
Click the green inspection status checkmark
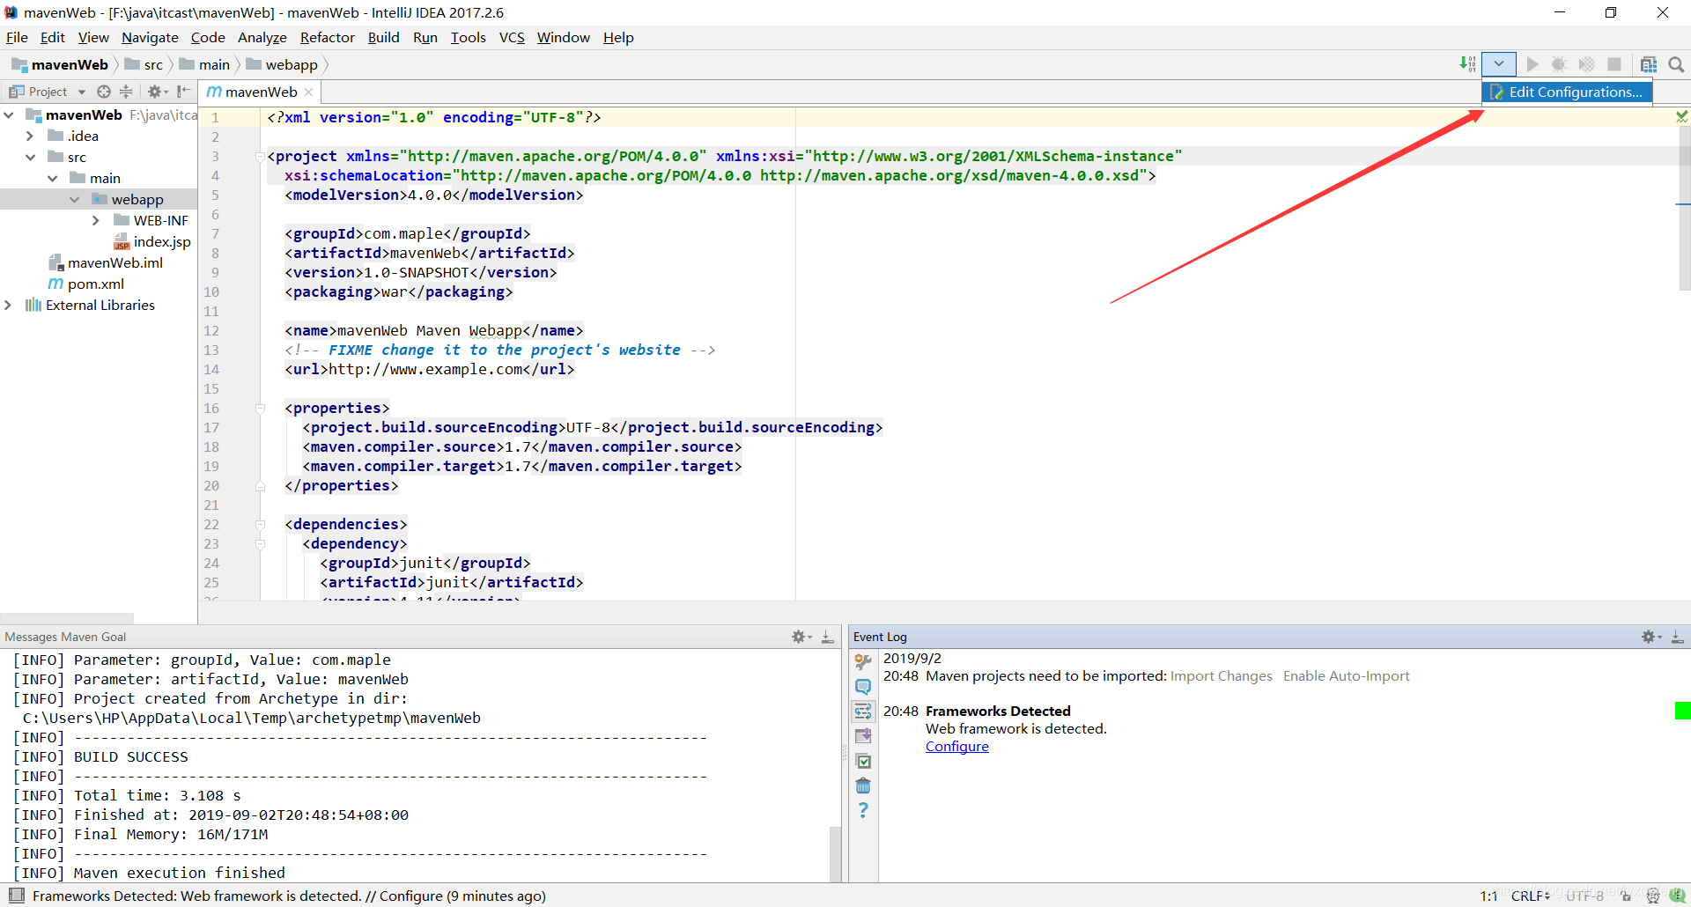1681,116
